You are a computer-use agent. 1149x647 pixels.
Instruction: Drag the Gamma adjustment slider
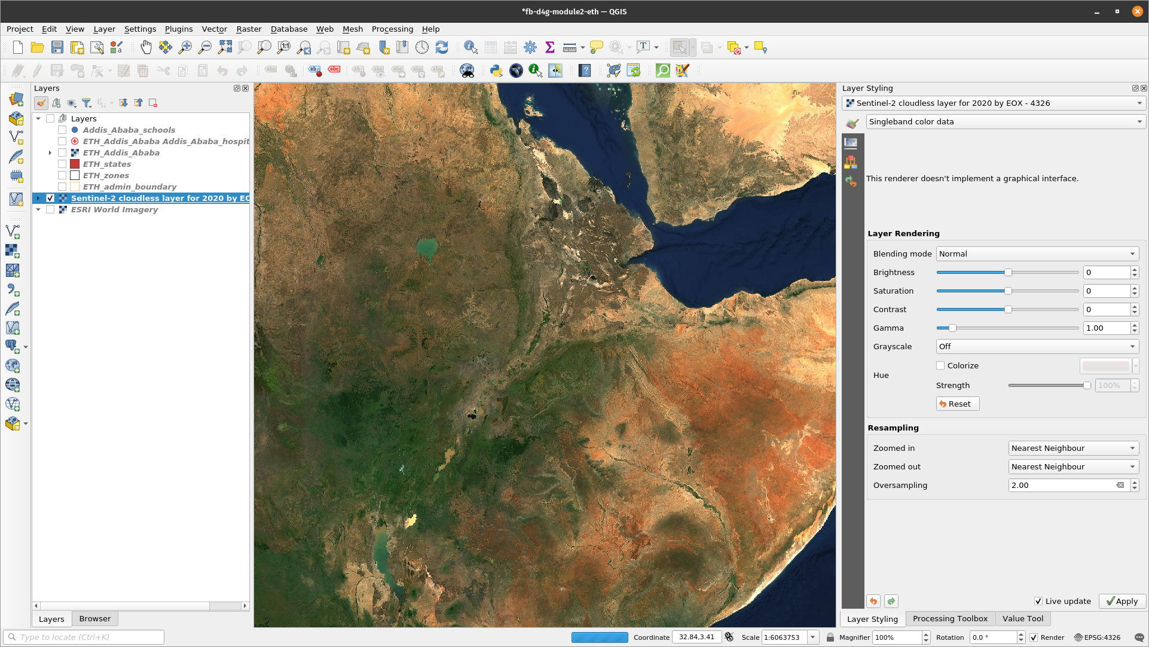coord(951,328)
